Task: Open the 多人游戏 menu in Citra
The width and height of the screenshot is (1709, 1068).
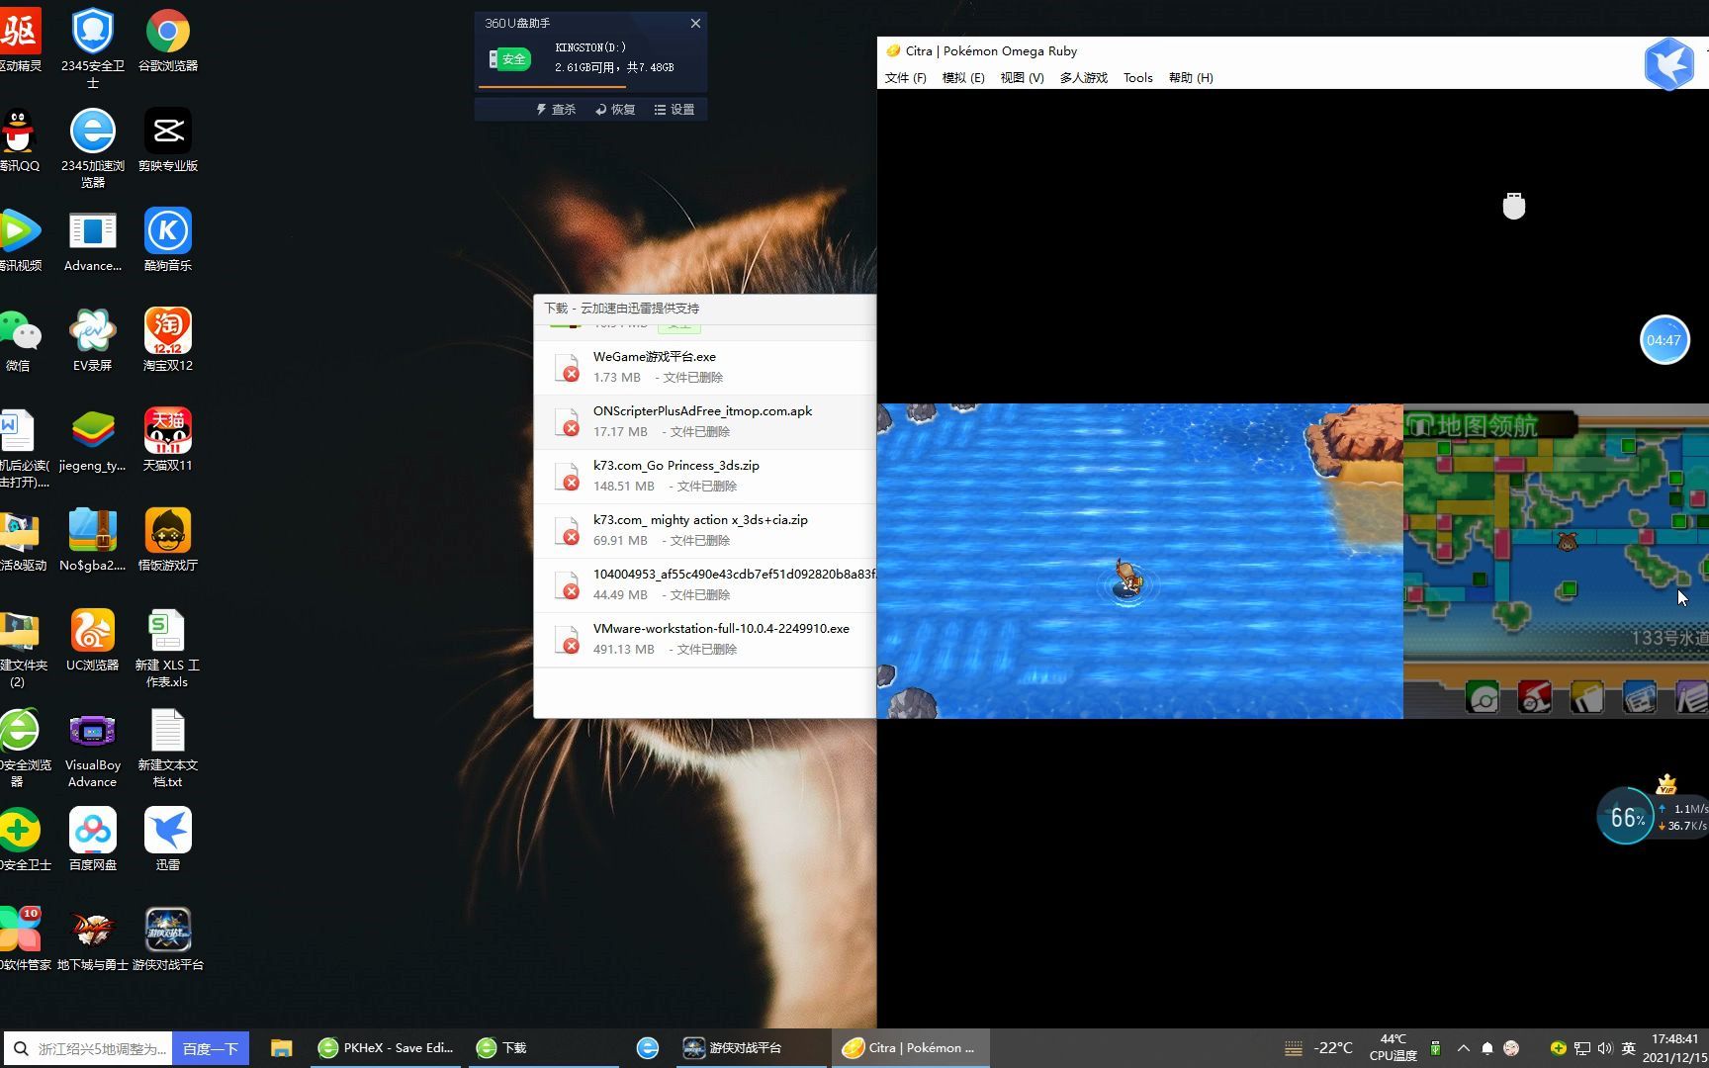Action: [1084, 78]
